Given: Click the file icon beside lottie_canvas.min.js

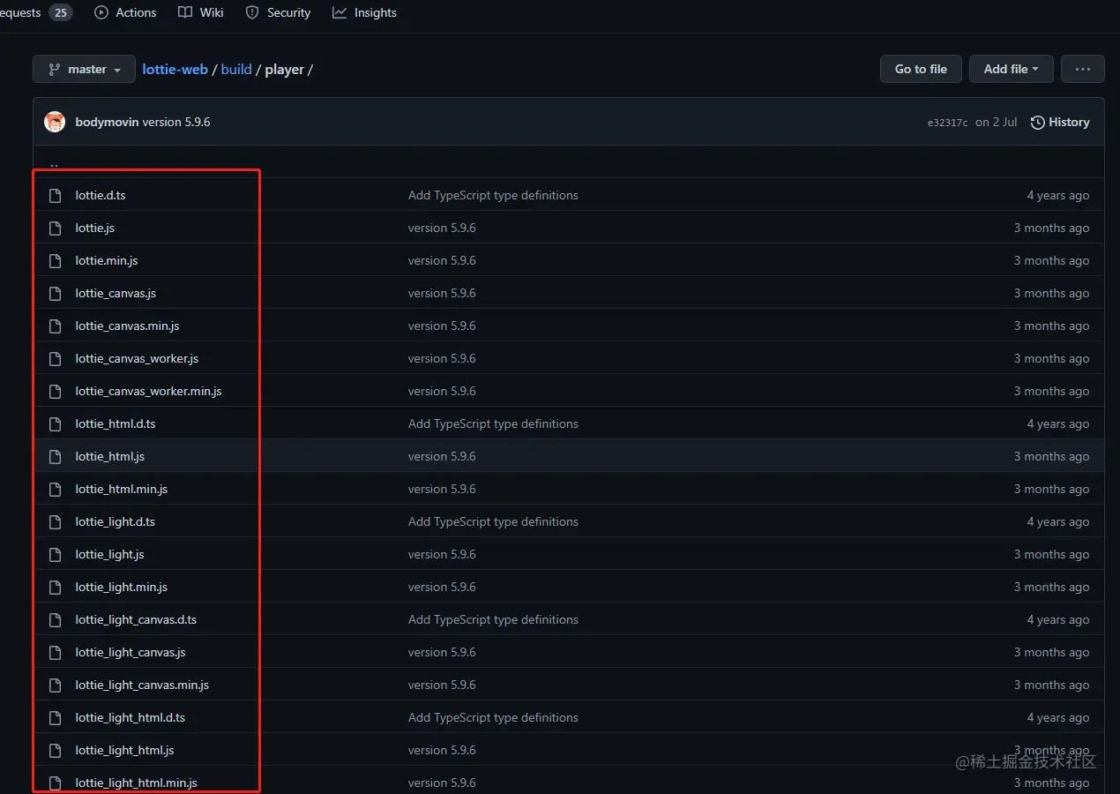Looking at the screenshot, I should click(56, 326).
